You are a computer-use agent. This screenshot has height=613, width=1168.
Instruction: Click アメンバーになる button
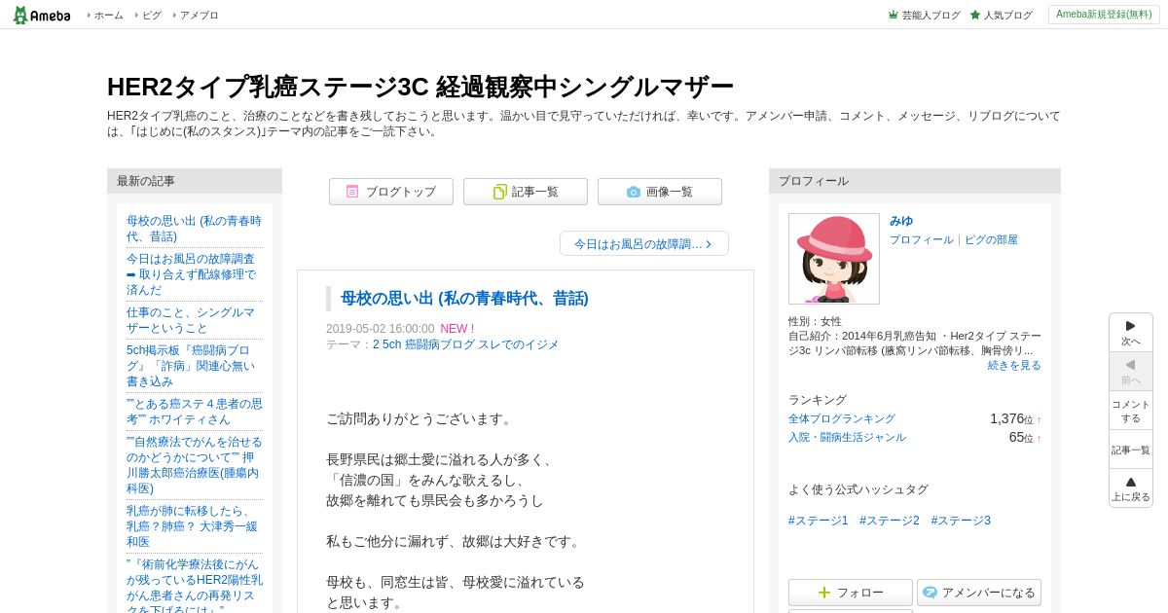[x=979, y=593]
